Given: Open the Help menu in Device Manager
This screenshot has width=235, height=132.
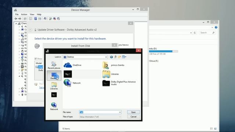Looking at the screenshot, I should (39, 14).
